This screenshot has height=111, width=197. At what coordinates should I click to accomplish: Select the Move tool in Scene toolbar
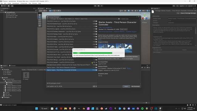tap(40, 17)
